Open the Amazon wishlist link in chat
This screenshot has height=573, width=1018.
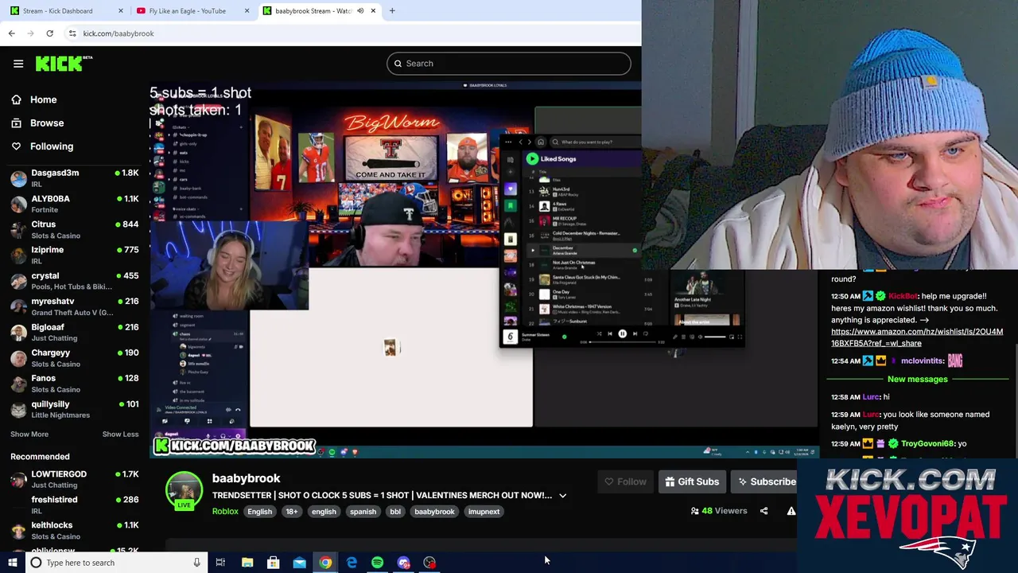[x=917, y=337]
